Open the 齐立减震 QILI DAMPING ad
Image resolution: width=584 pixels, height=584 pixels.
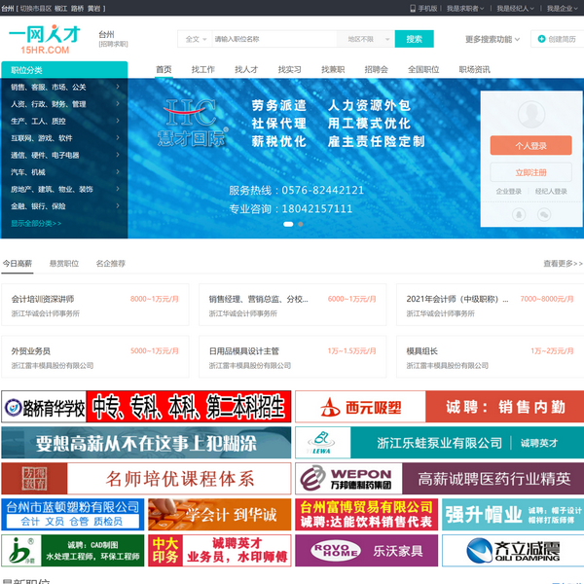pos(513,550)
